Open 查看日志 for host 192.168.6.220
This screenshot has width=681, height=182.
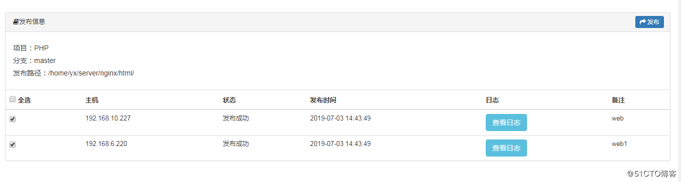pos(506,148)
